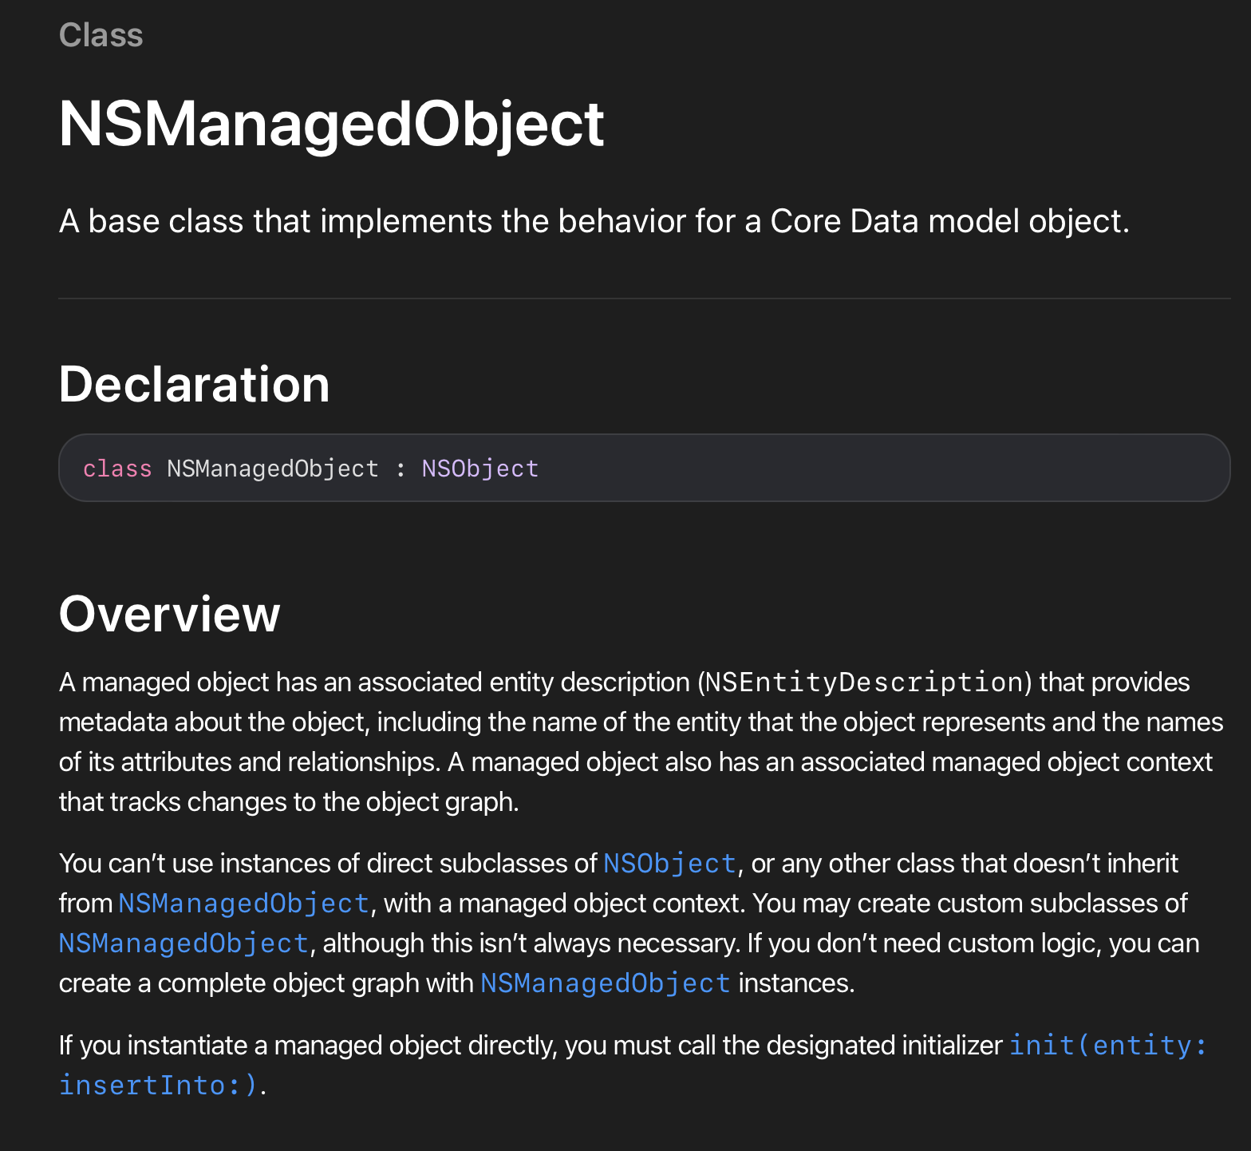The width and height of the screenshot is (1251, 1151).
Task: Click the "A base class that implements" summary
Action: click(594, 221)
